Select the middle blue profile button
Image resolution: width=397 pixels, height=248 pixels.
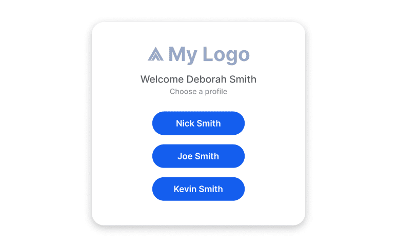tap(198, 156)
